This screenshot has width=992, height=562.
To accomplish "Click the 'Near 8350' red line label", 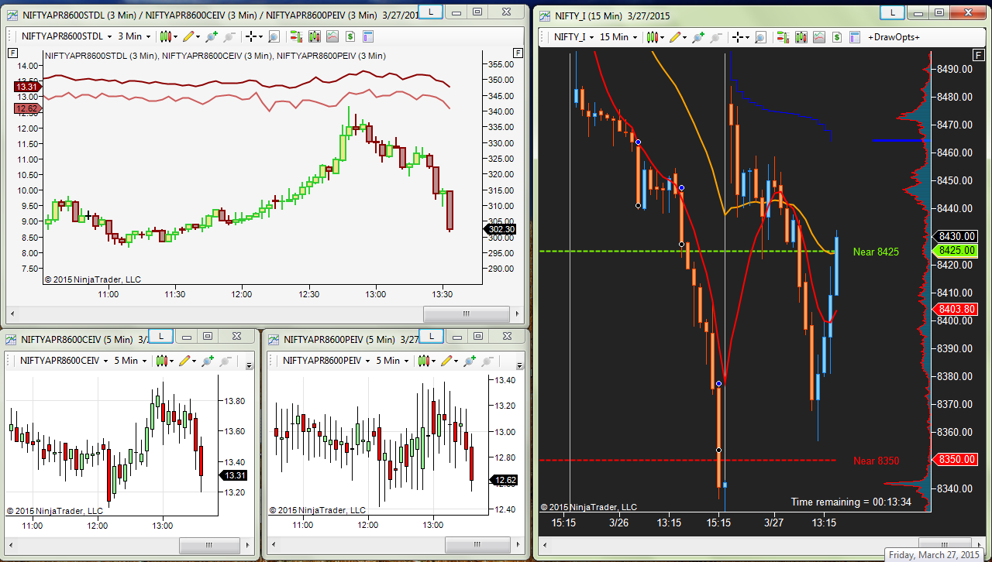I will [x=876, y=461].
